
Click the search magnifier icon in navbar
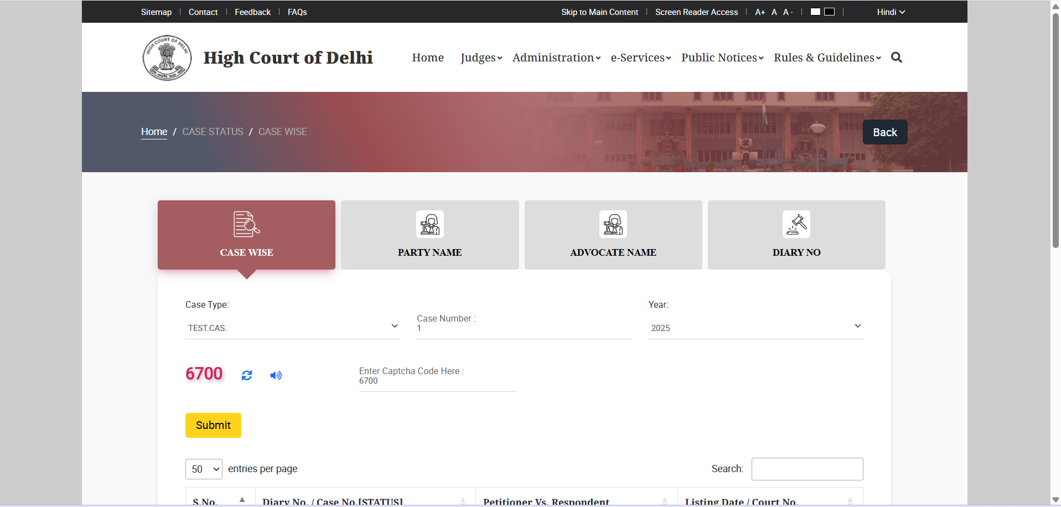click(897, 58)
